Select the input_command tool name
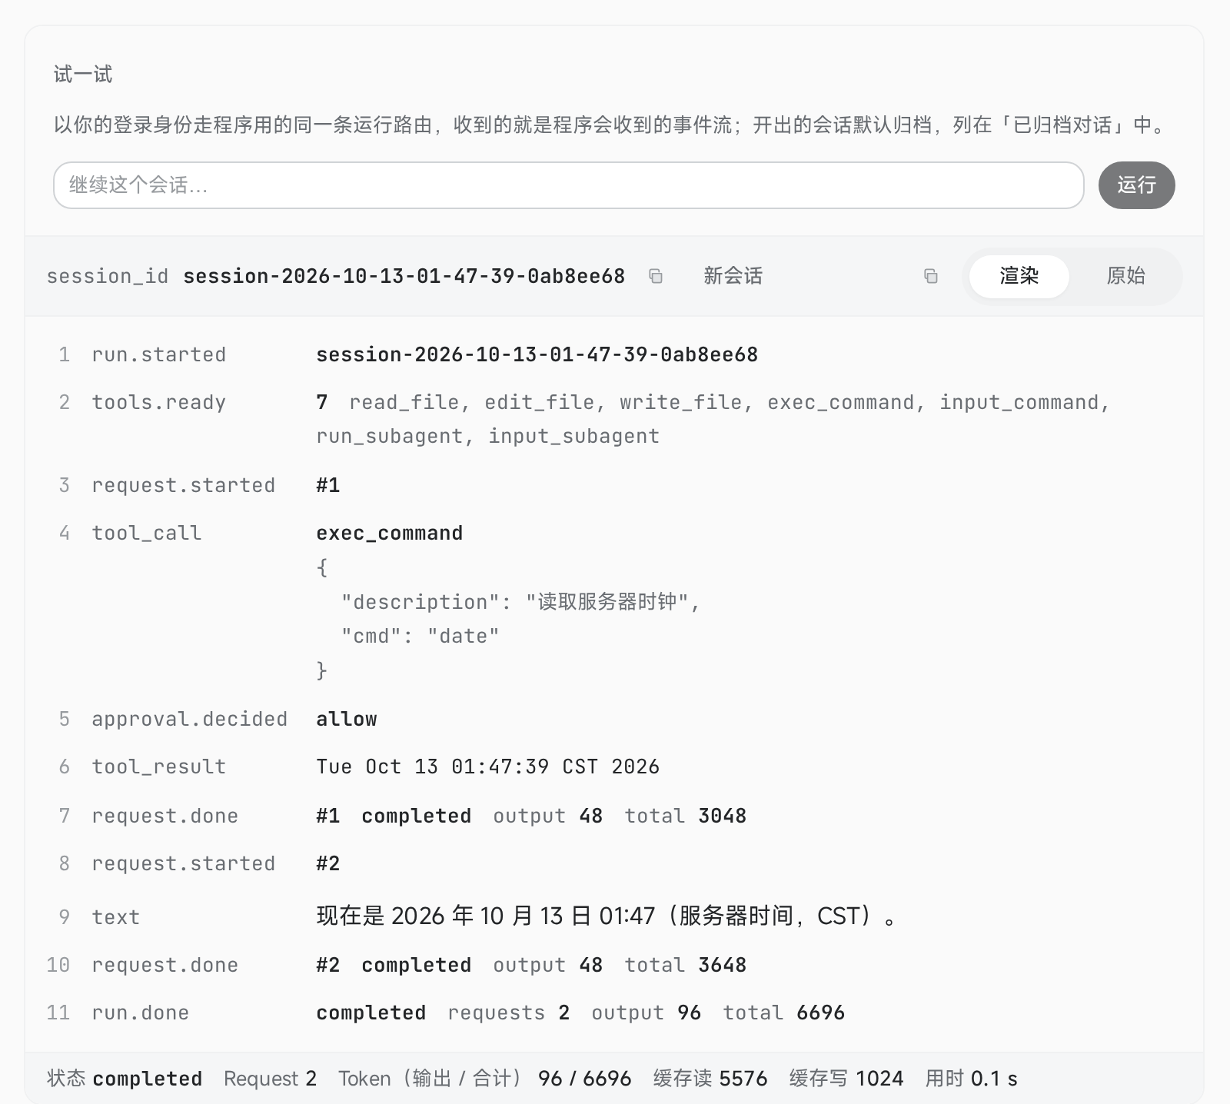This screenshot has width=1230, height=1104. 1019,402
